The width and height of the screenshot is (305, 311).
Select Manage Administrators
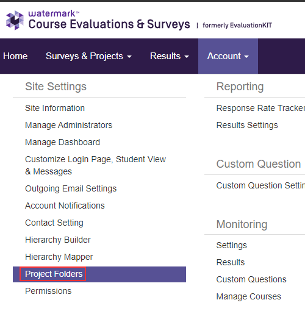click(x=69, y=125)
